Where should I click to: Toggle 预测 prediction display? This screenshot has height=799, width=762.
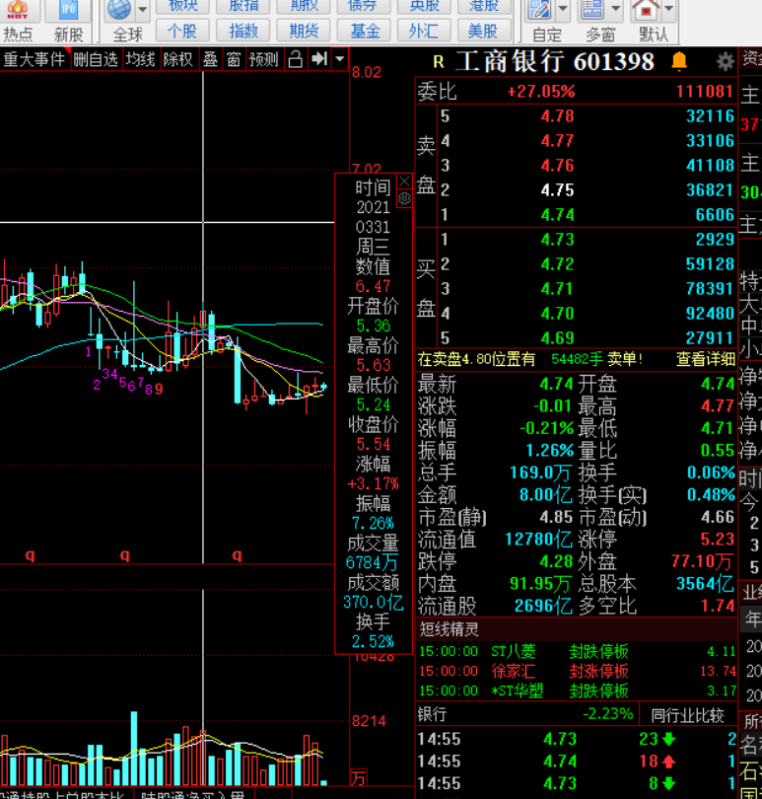263,59
